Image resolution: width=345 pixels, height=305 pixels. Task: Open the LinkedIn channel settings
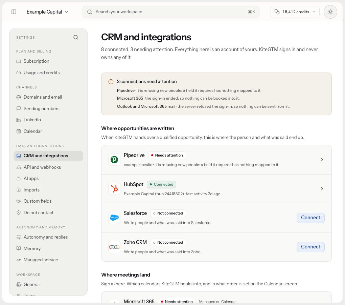coord(48,120)
